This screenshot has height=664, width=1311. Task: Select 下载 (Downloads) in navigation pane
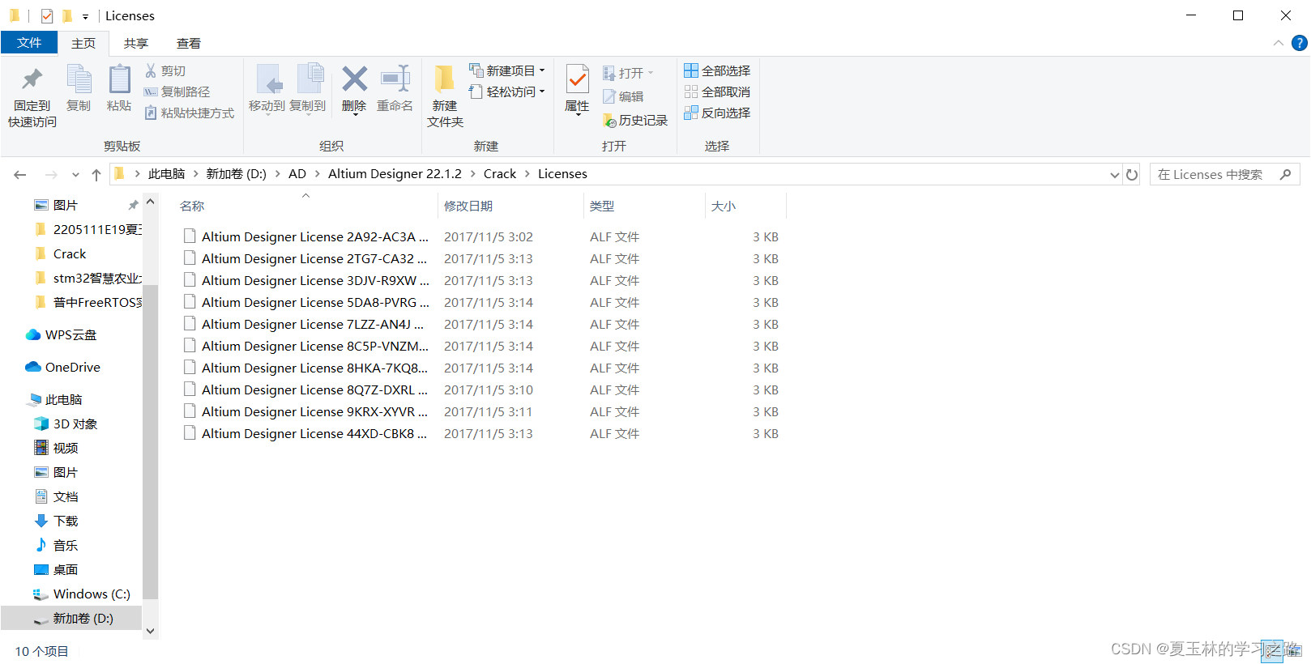pos(57,521)
